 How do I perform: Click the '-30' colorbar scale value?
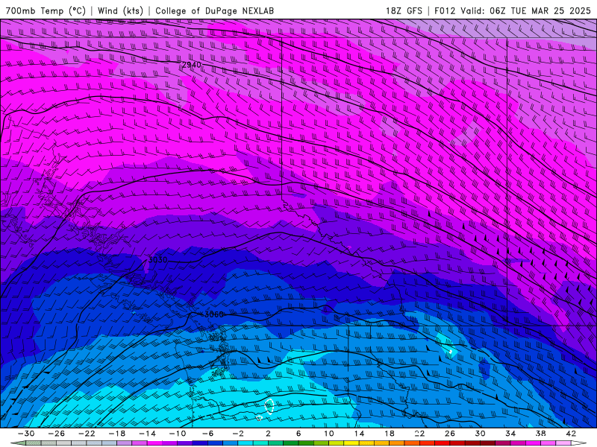pyautogui.click(x=26, y=434)
